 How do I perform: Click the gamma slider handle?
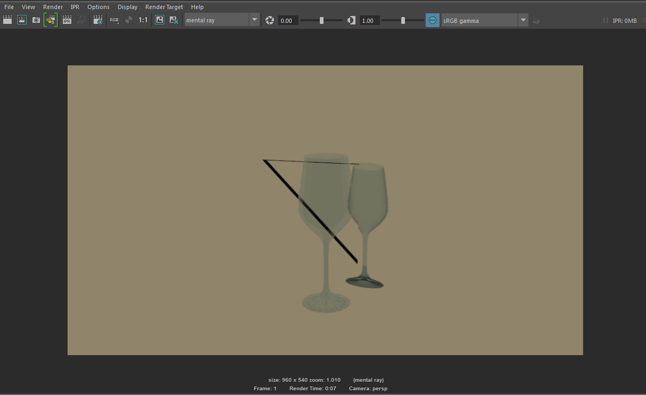[x=403, y=20]
